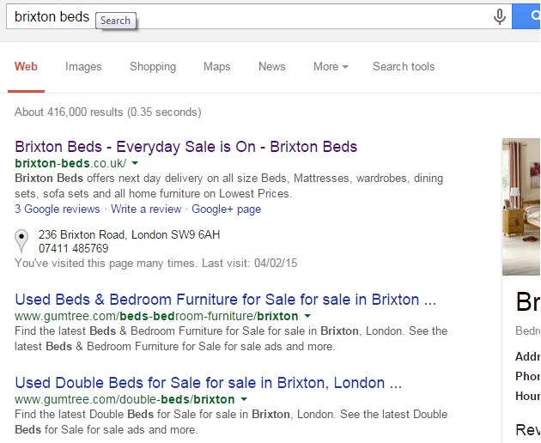The height and width of the screenshot is (443, 541).
Task: Open Used Double Beds for Sale result
Action: tap(209, 383)
